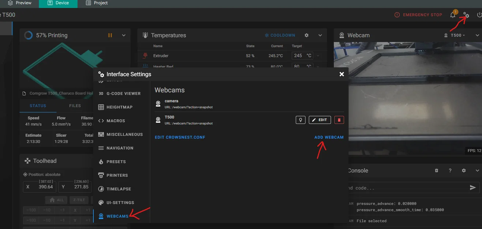Select G-Code Viewer settings tab
The image size is (482, 229).
pyautogui.click(x=120, y=93)
